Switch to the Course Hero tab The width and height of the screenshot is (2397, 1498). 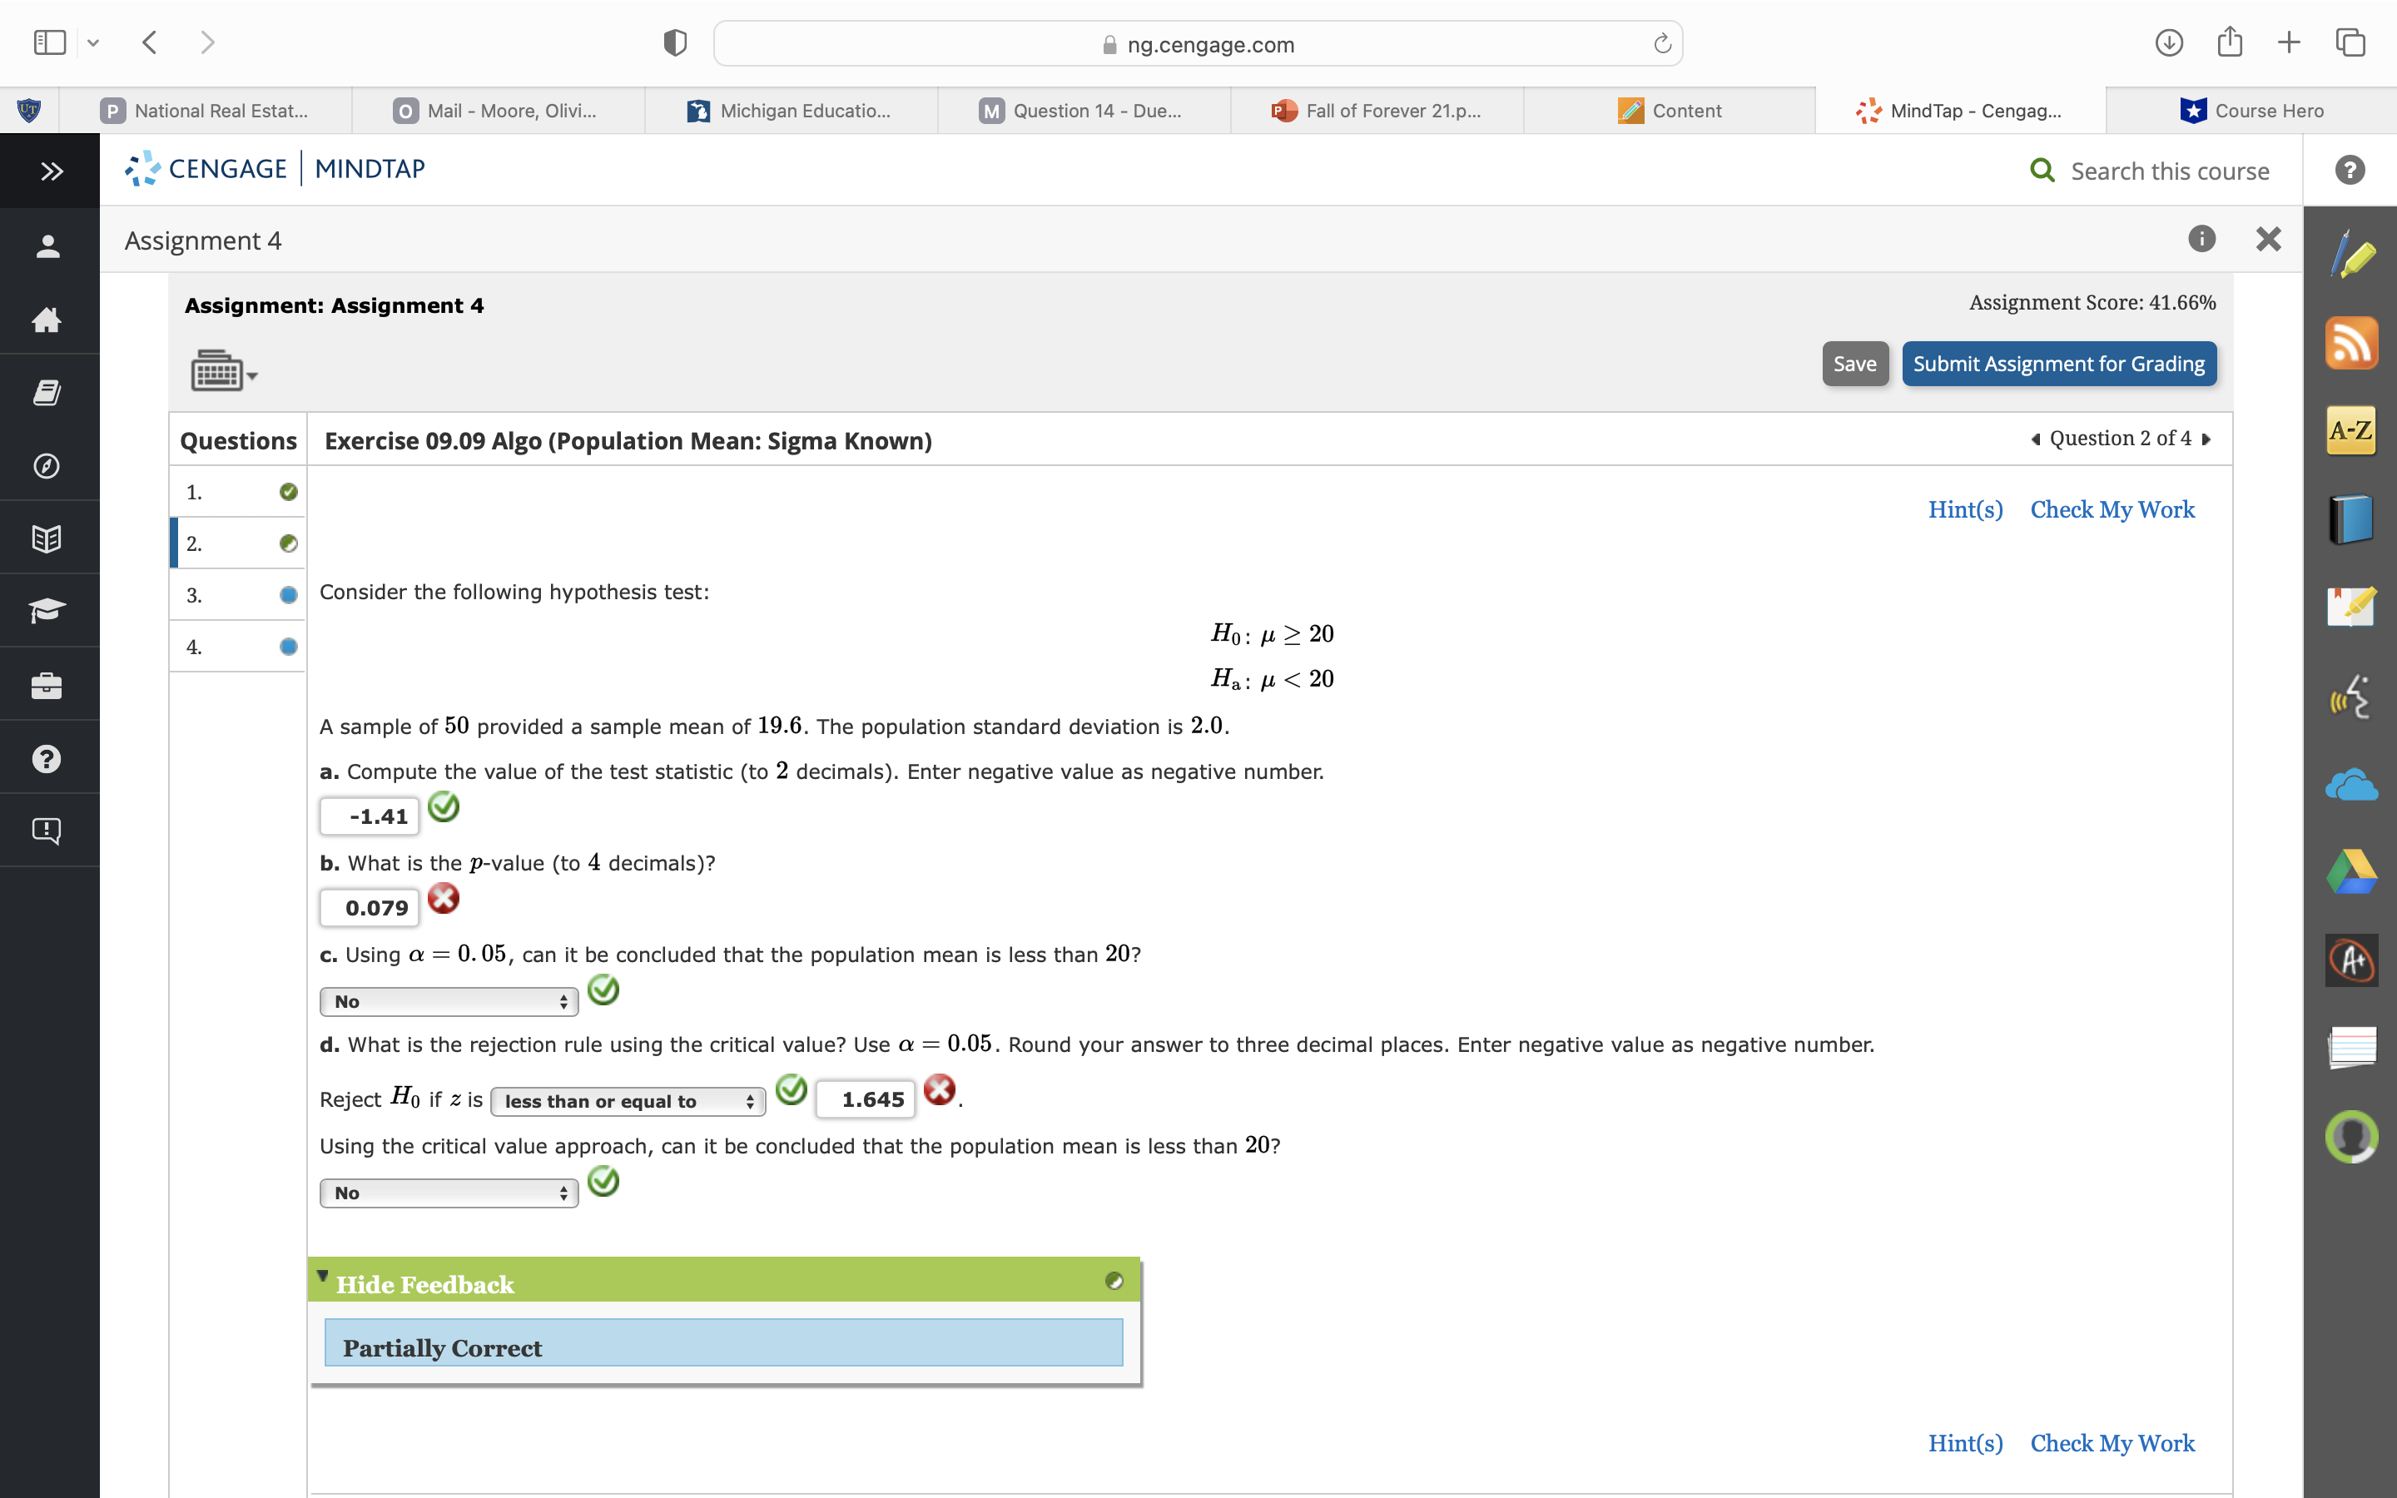click(x=2251, y=111)
